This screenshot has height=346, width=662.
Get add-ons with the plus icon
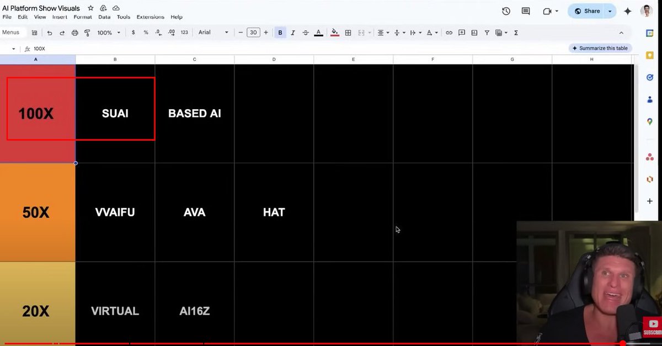coord(650,201)
